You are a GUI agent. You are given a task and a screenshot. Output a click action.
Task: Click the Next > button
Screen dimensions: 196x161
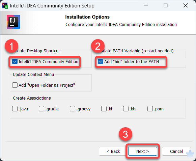pyautogui.click(x=143, y=151)
